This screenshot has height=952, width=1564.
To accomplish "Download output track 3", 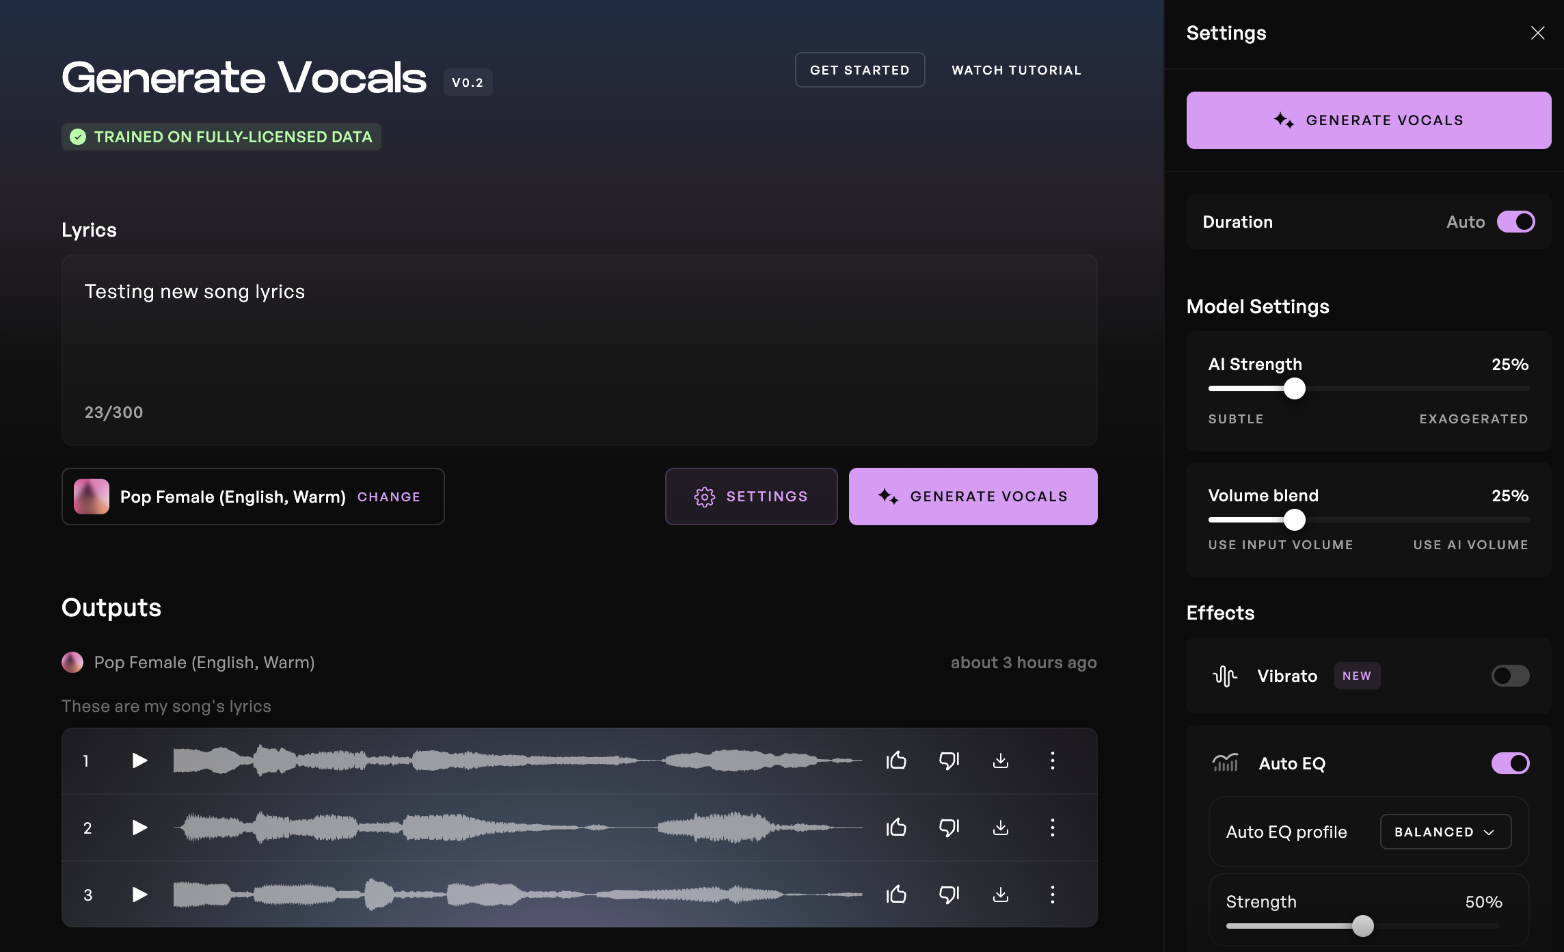I will pyautogui.click(x=1001, y=895).
